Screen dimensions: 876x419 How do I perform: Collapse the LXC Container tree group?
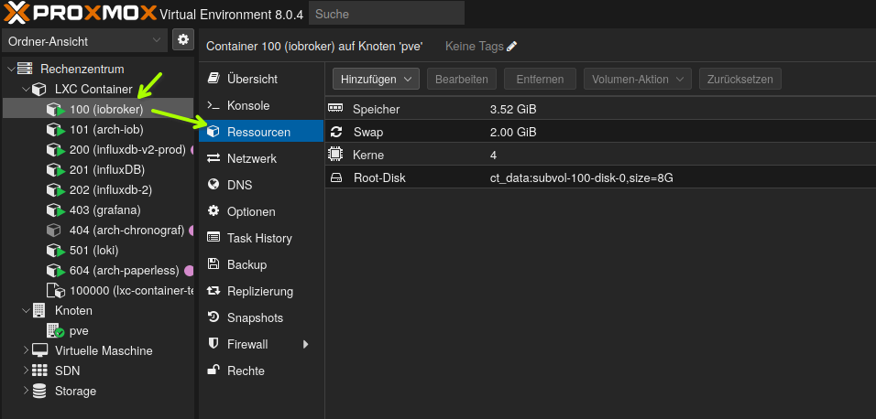25,90
